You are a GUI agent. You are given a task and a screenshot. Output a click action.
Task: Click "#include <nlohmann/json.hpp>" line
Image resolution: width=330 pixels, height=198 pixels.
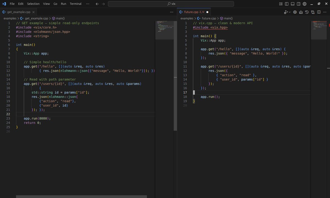click(43, 32)
